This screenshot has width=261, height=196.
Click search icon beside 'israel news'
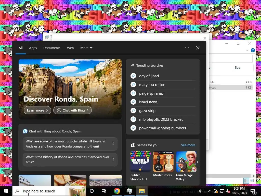[133, 102]
